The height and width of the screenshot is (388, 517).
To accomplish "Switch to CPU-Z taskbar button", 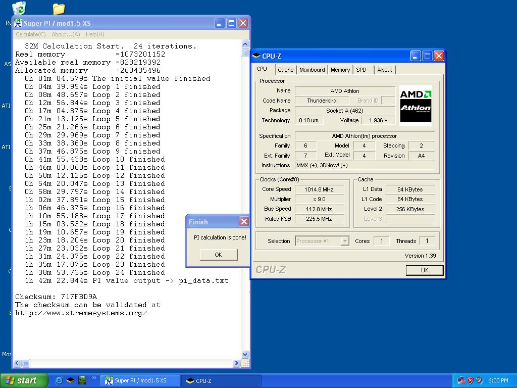I will 222,381.
